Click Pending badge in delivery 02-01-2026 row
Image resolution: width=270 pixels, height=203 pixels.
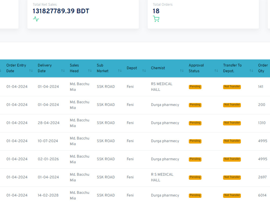click(195, 159)
